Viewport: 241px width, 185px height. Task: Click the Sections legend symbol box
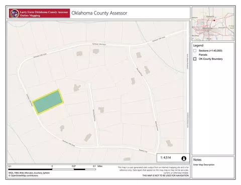(x=195, y=50)
